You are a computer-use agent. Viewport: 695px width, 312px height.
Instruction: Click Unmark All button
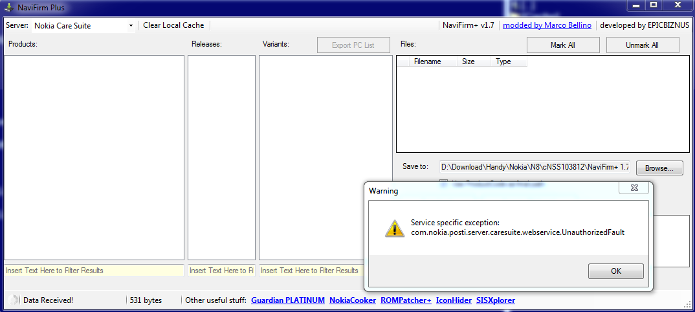(642, 45)
